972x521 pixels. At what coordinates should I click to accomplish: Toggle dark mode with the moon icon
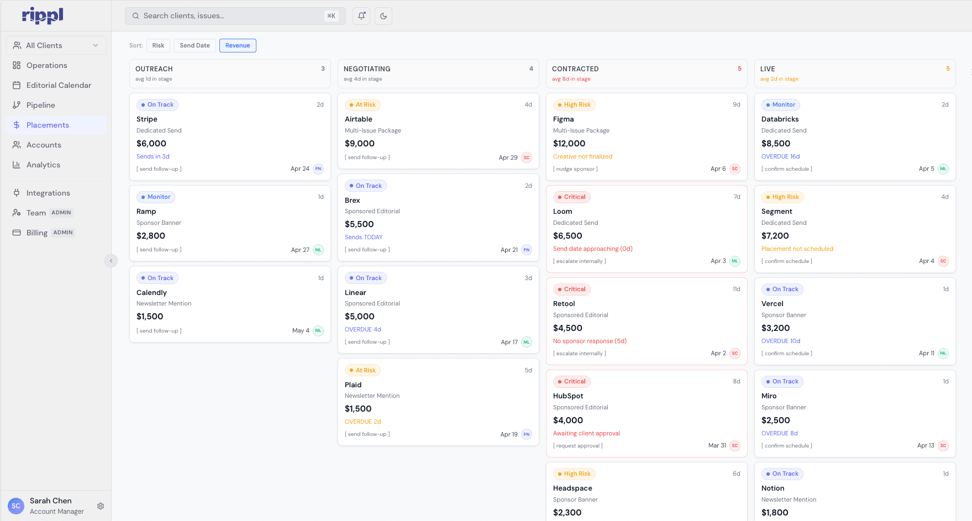(383, 16)
